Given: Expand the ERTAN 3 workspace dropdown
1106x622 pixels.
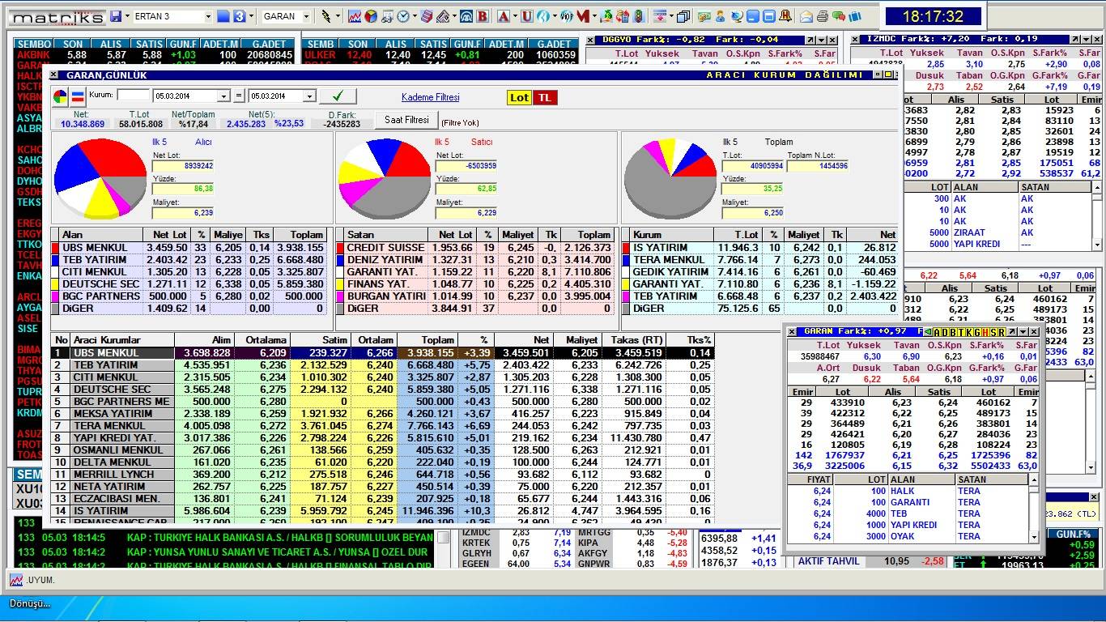Looking at the screenshot, I should (x=207, y=16).
